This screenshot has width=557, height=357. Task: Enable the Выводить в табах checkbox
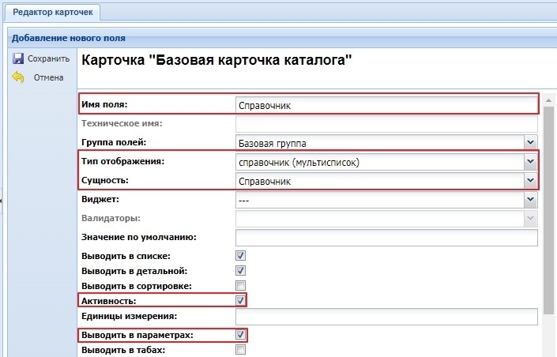click(241, 350)
